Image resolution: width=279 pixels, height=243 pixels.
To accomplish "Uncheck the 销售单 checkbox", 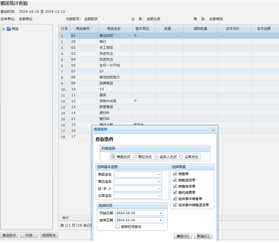I will coord(175,174).
